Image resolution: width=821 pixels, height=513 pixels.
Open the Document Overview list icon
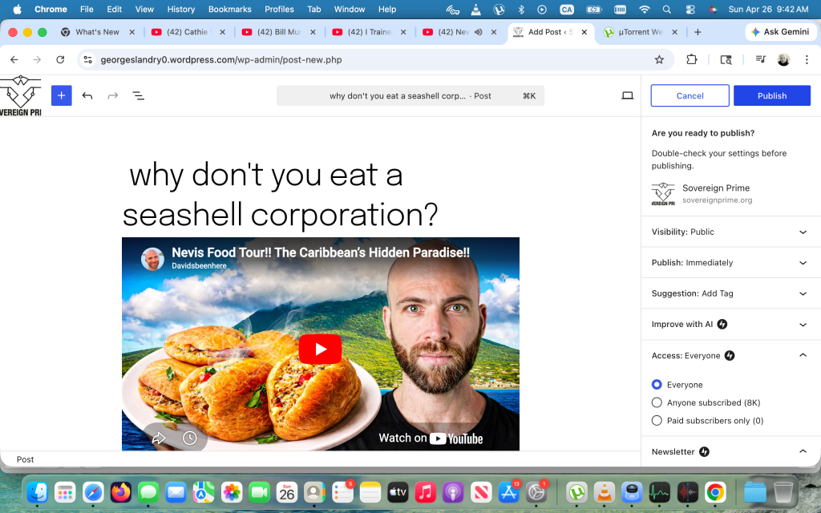[x=138, y=95]
